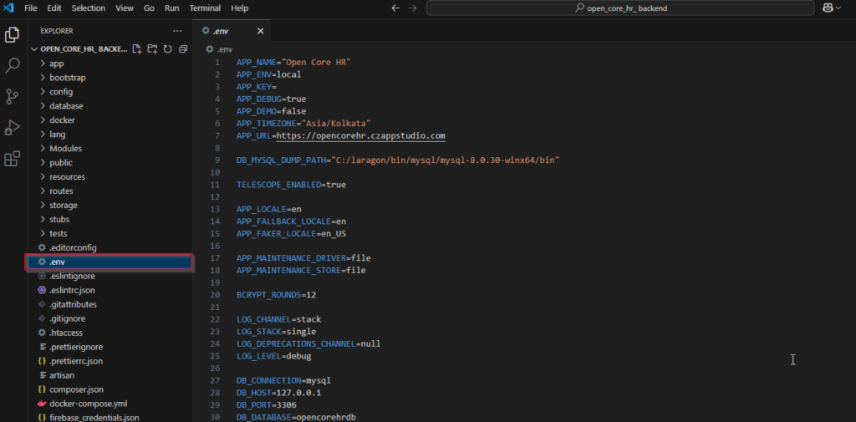Click the APP_KEY= line in editor
856x422 pixels.
(x=257, y=87)
